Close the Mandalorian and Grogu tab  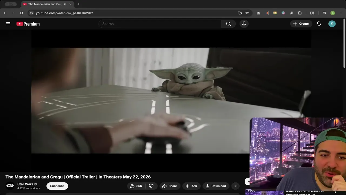(71, 4)
